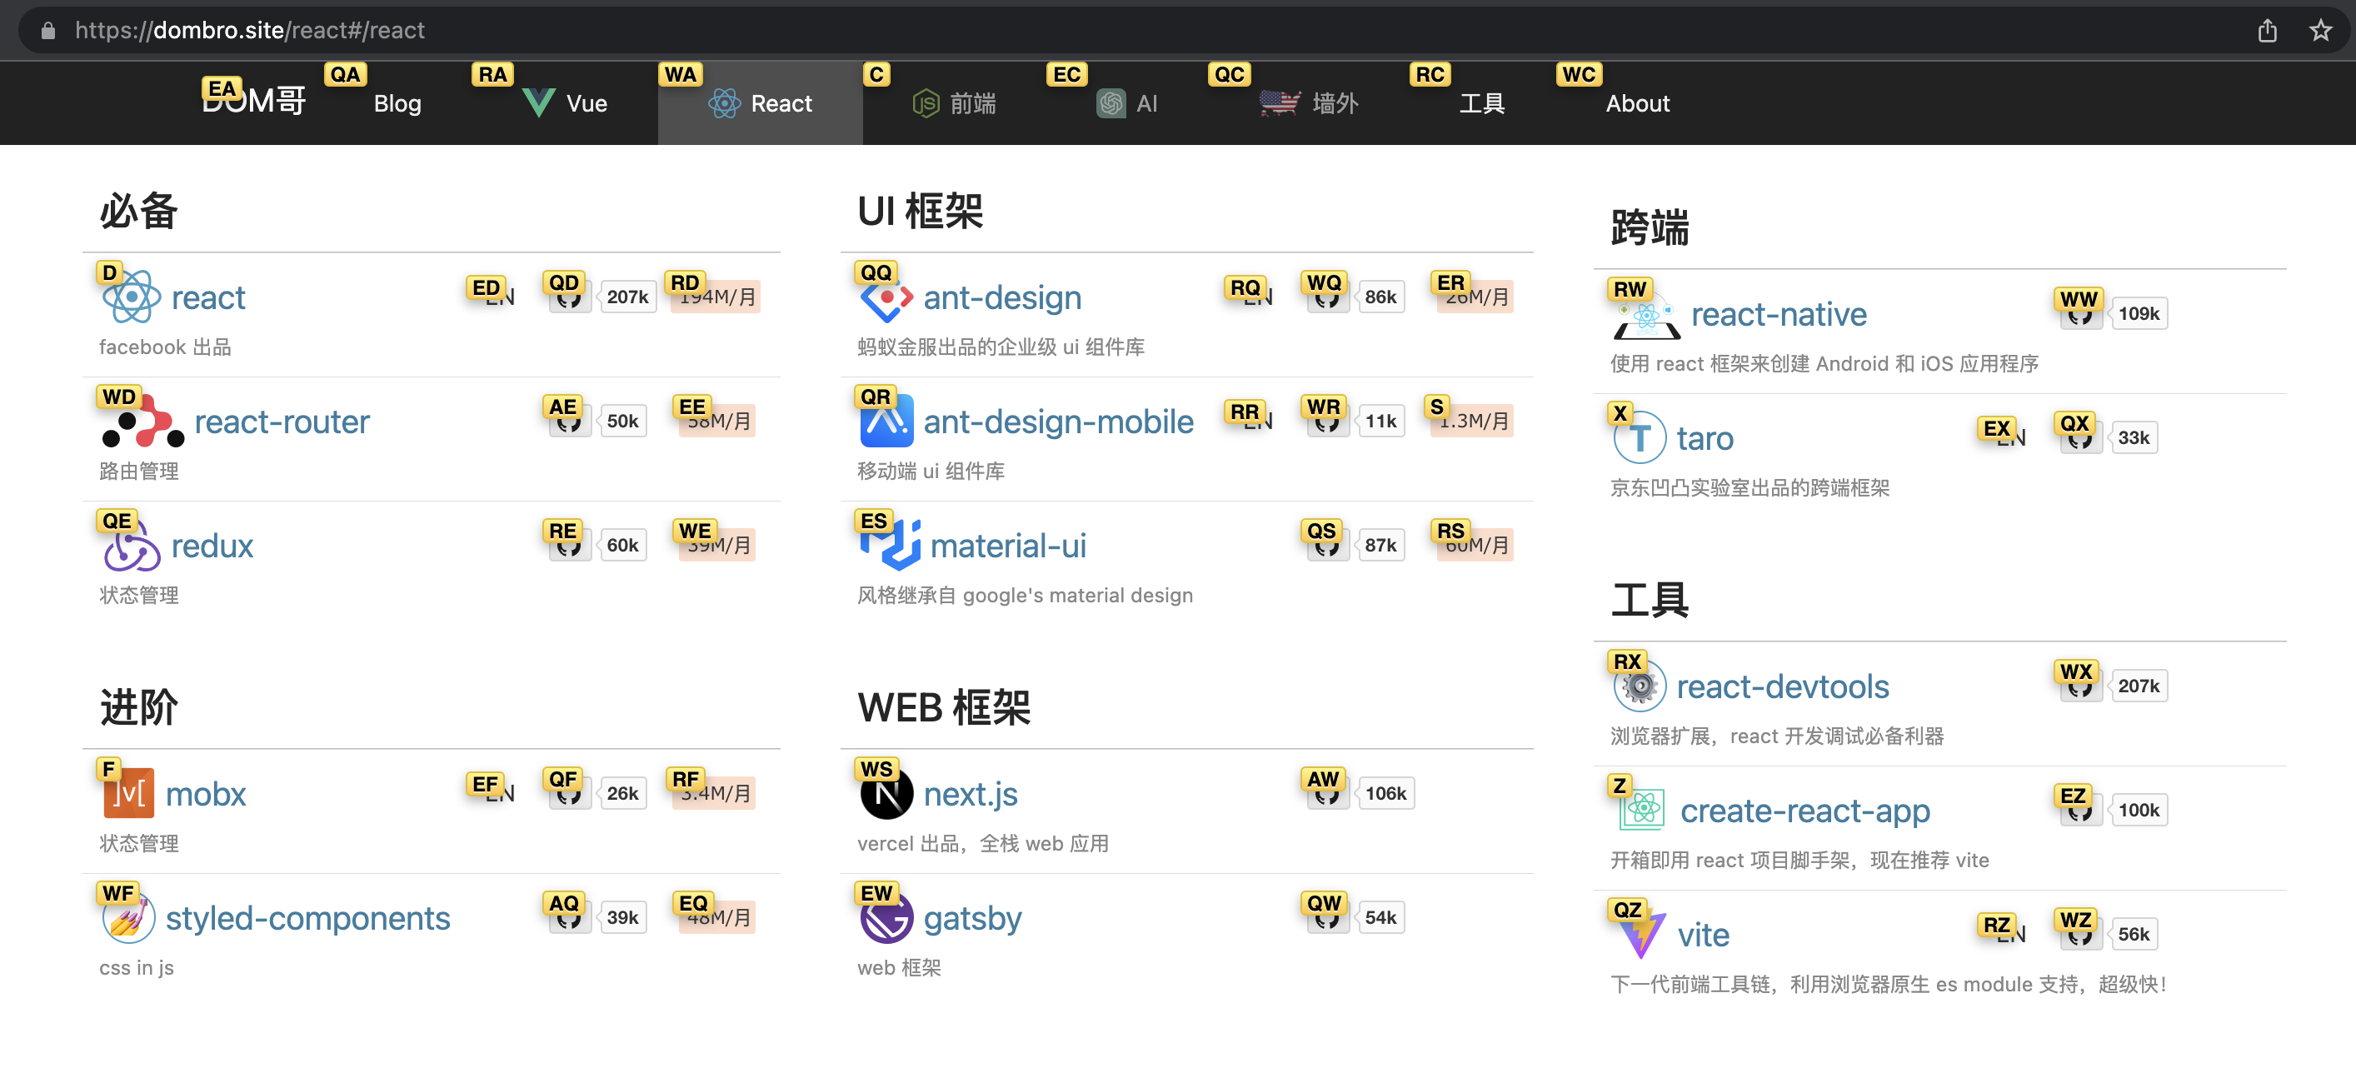Click the 56k star count for vite
This screenshot has height=1088, width=2356.
[2133, 935]
